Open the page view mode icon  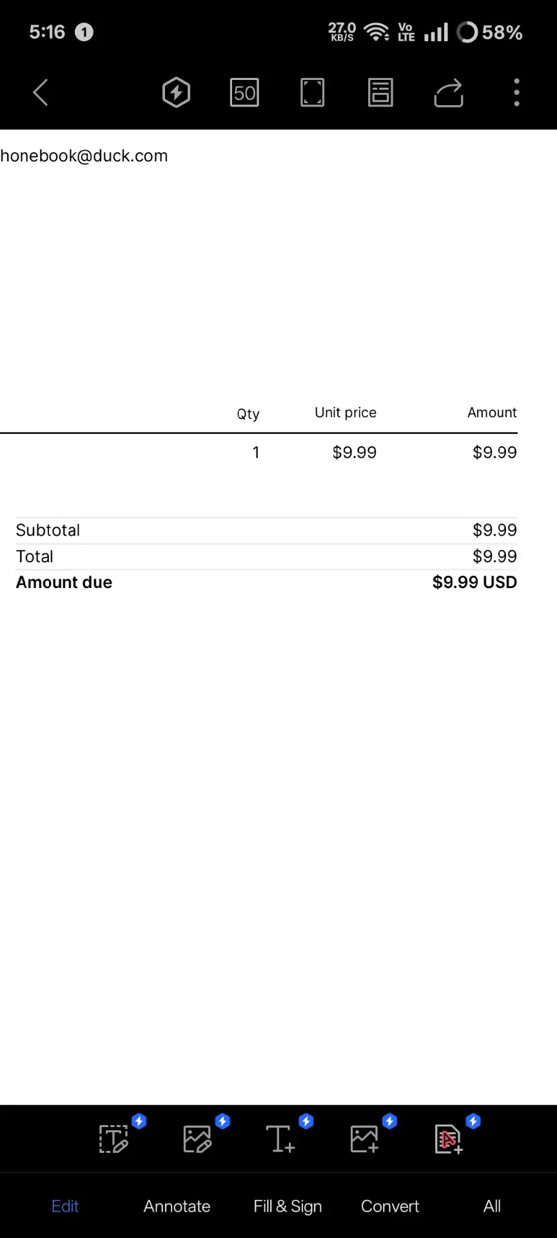click(380, 92)
